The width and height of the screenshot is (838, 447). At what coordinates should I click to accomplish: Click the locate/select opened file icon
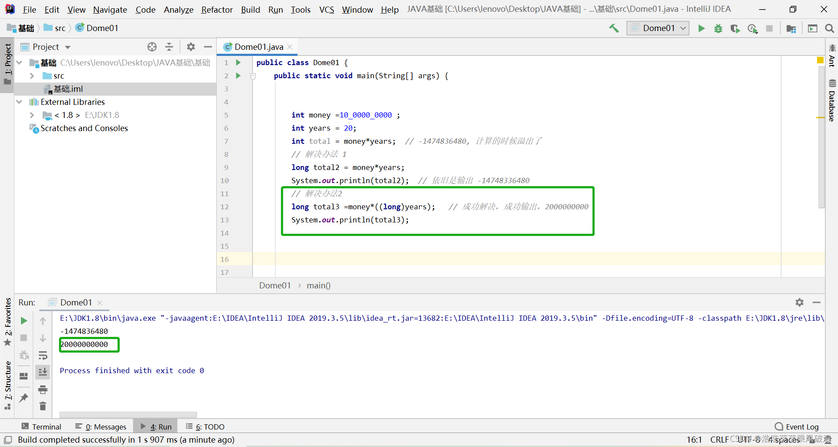152,47
